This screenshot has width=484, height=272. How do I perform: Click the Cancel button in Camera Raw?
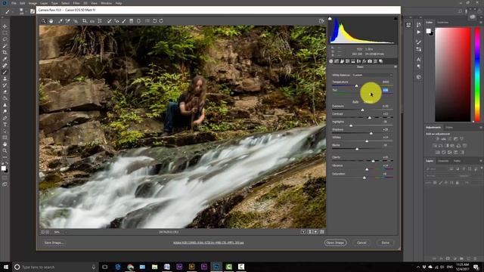tap(361, 243)
